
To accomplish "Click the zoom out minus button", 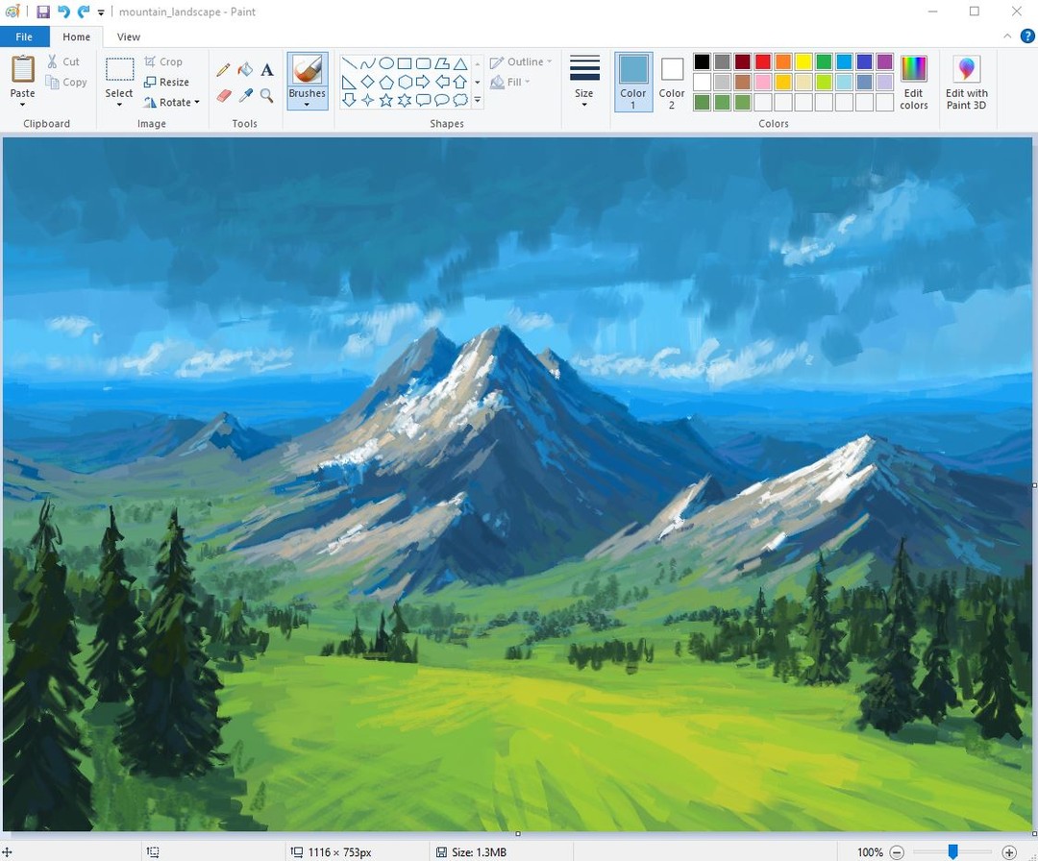I will [x=897, y=852].
